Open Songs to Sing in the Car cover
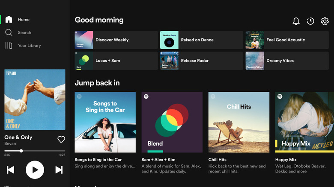Screen dimensions: 334x187 105,122
